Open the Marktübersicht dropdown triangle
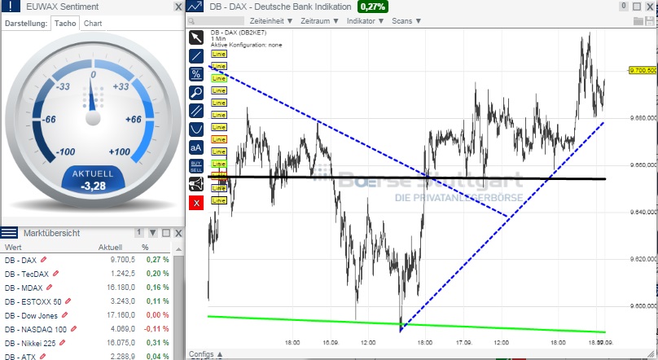 pos(153,233)
